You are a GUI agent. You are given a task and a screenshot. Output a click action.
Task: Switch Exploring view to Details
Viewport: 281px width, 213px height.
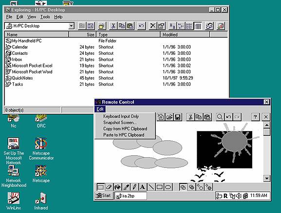[x=198, y=26]
